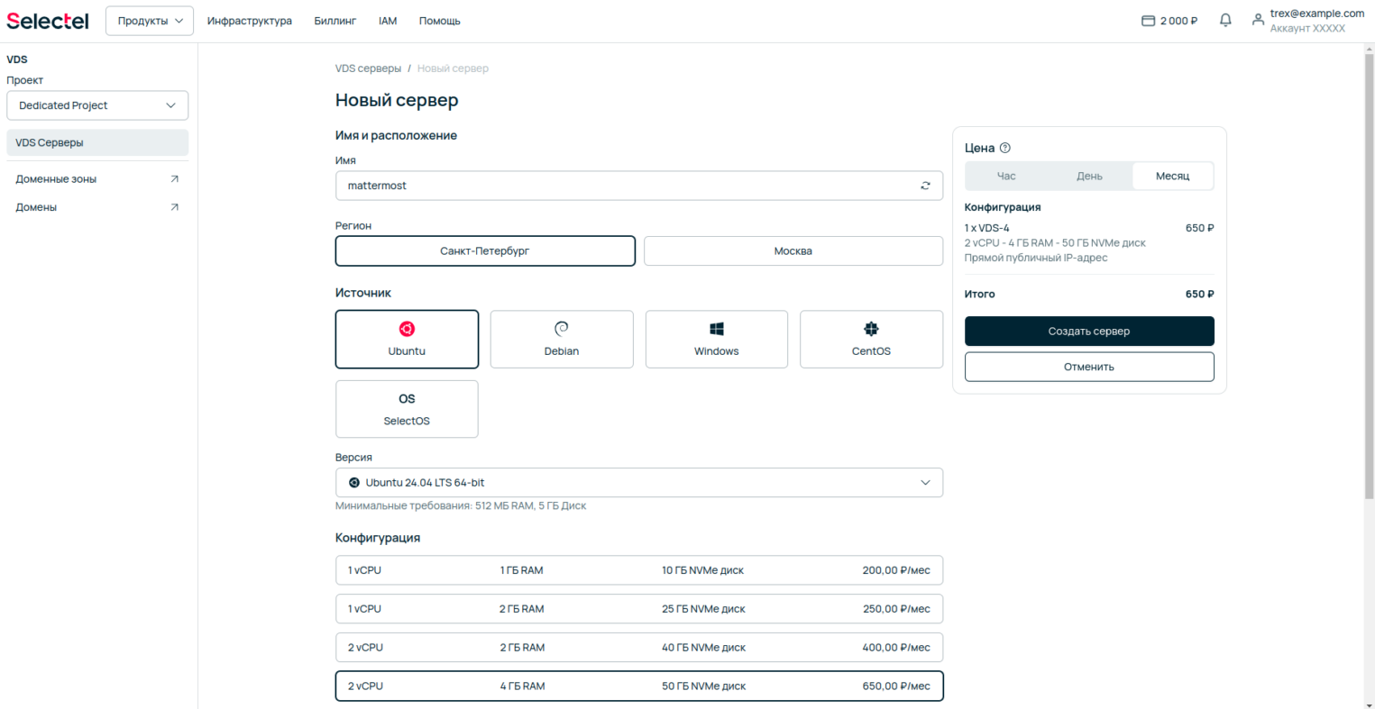
Task: Click the Selectel logo
Action: coord(48,21)
